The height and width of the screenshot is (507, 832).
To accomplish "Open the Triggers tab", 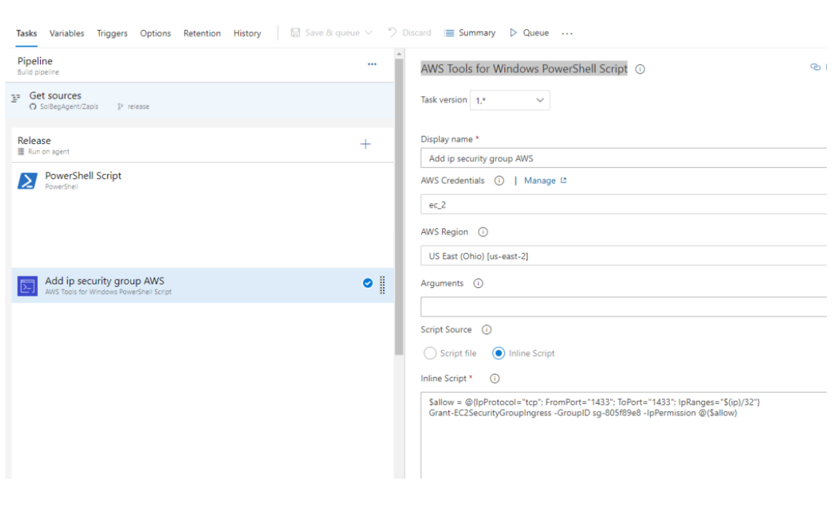I will pyautogui.click(x=112, y=33).
